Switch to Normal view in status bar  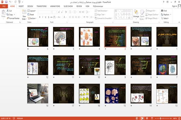[137, 118]
